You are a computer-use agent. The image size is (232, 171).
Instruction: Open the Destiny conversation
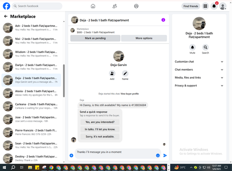pos(31,158)
